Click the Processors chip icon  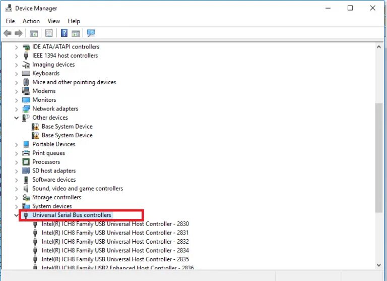point(26,162)
